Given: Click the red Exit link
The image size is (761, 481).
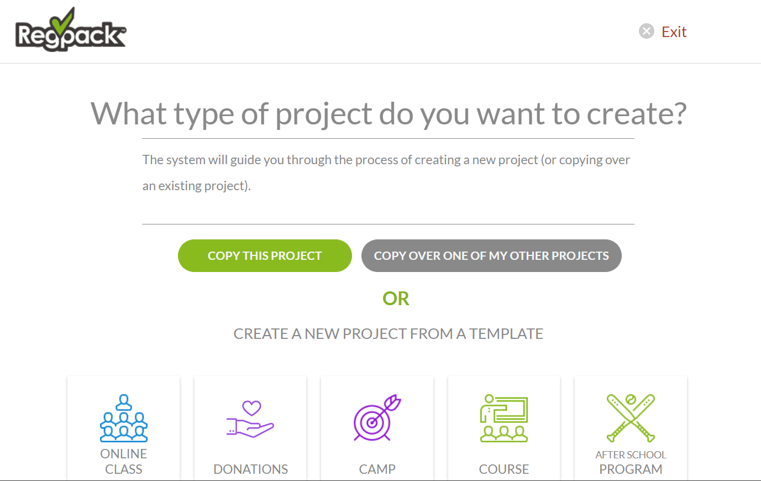Looking at the screenshot, I should pos(674,32).
